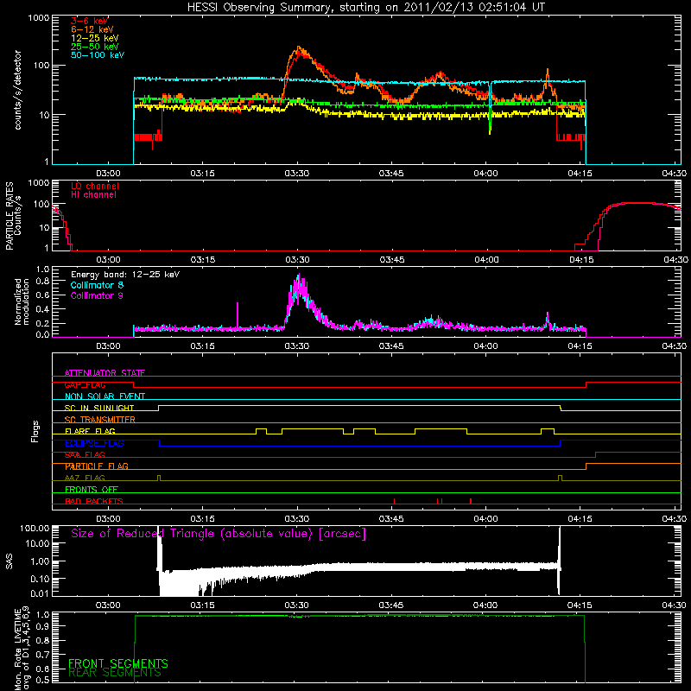Click the SAA_FLAG label
The height and width of the screenshot is (691, 691).
85,454
